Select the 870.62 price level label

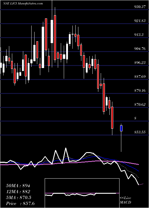pos(139,104)
